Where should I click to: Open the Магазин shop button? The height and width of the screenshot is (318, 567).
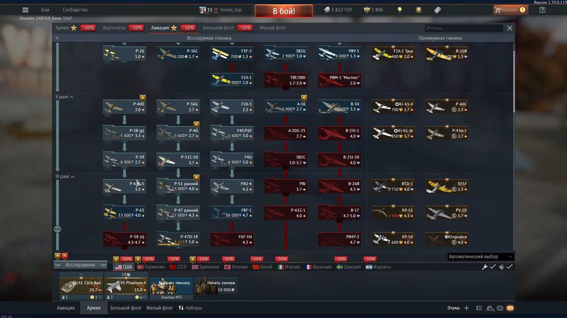coord(510,10)
